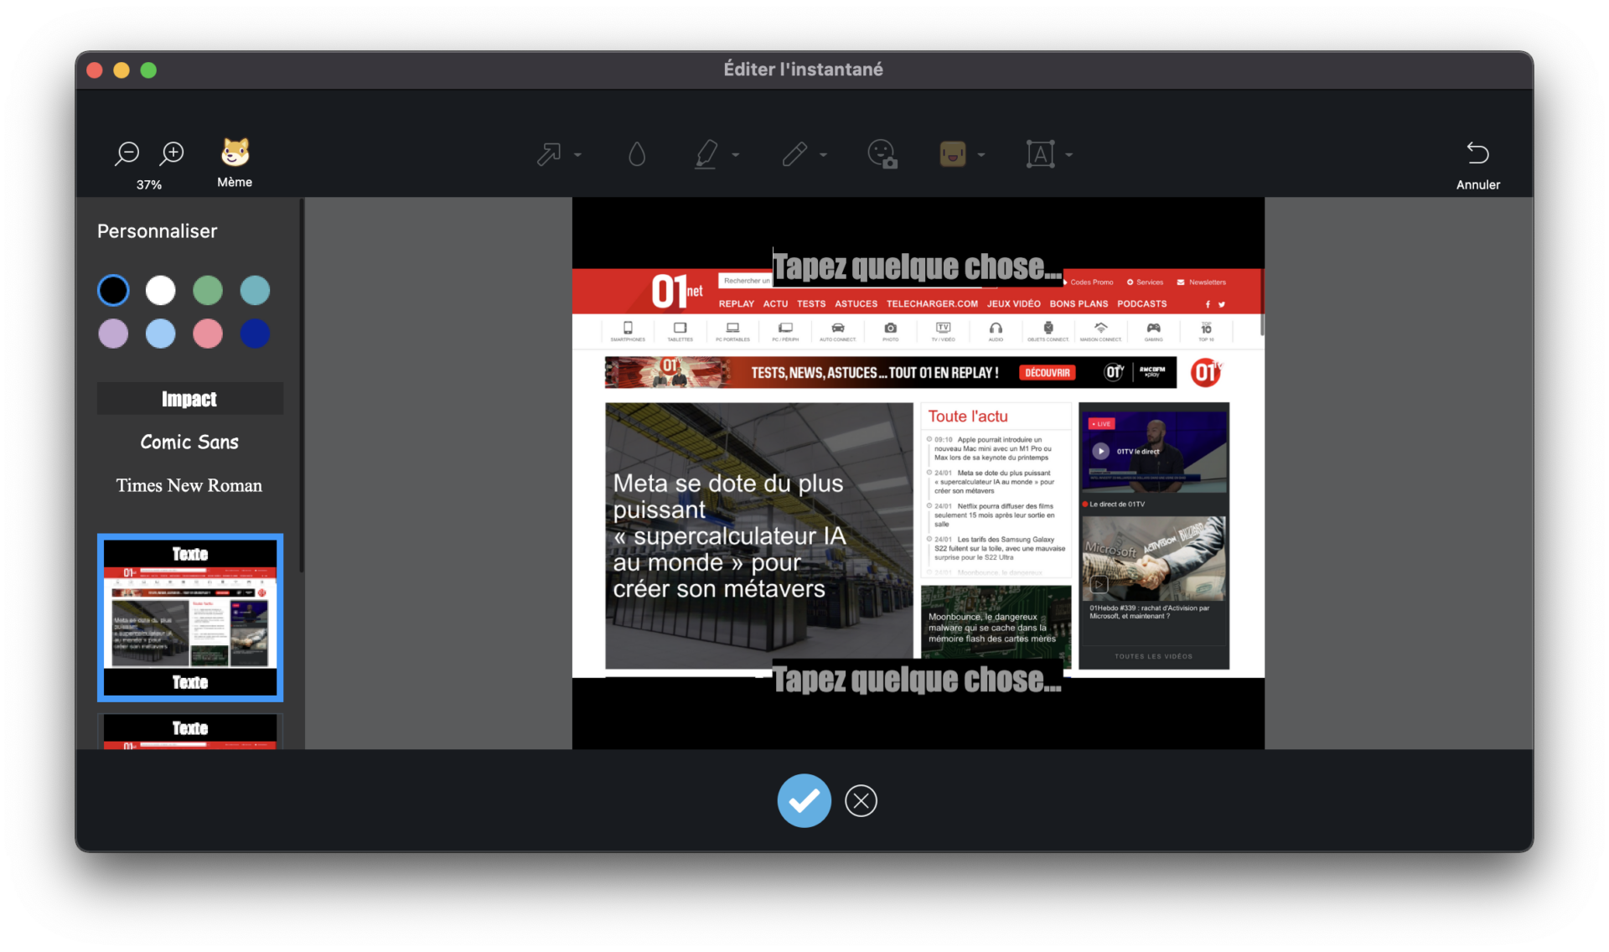Image resolution: width=1609 pixels, height=952 pixels.
Task: Select the Times New Roman font
Action: tap(189, 486)
